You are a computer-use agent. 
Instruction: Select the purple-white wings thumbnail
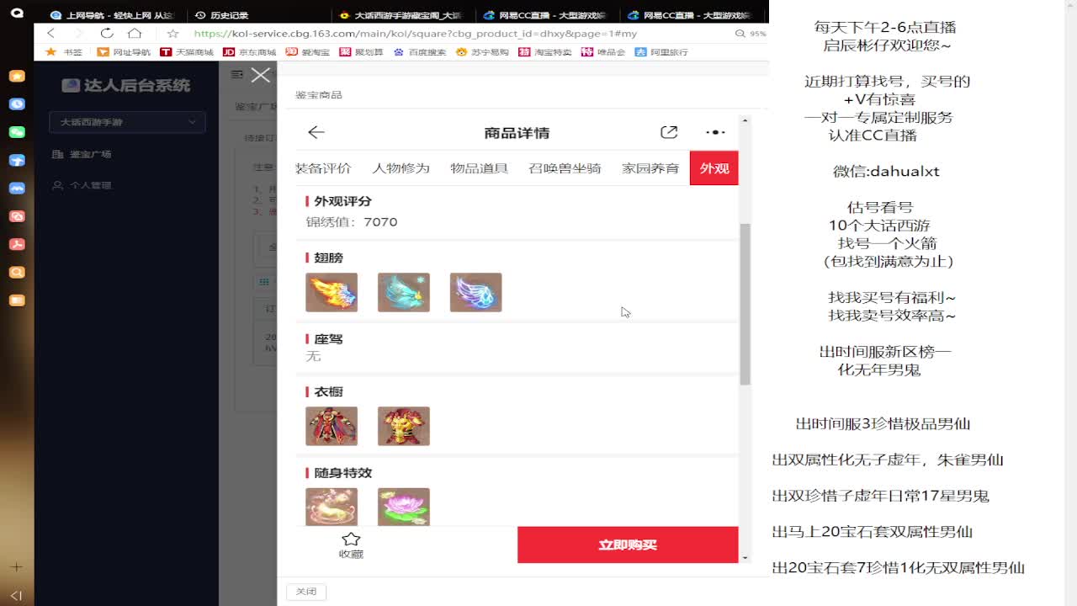[x=476, y=292]
